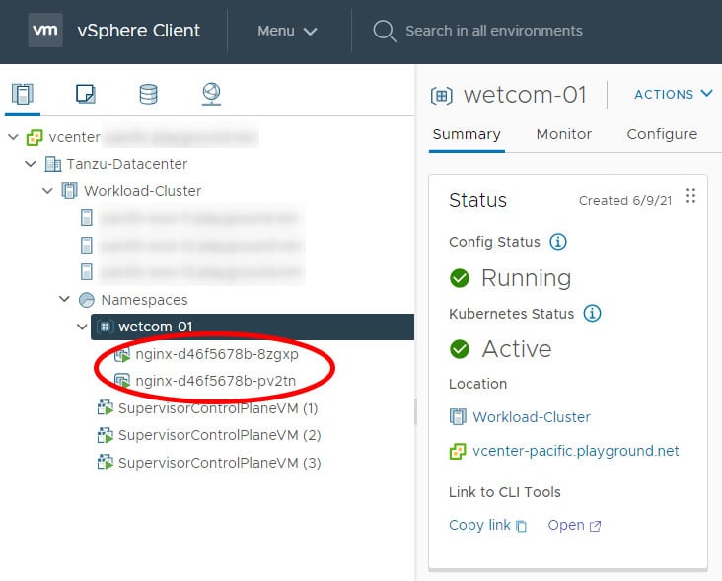This screenshot has width=722, height=581.
Task: Click the vSphere Client title
Action: click(x=139, y=31)
